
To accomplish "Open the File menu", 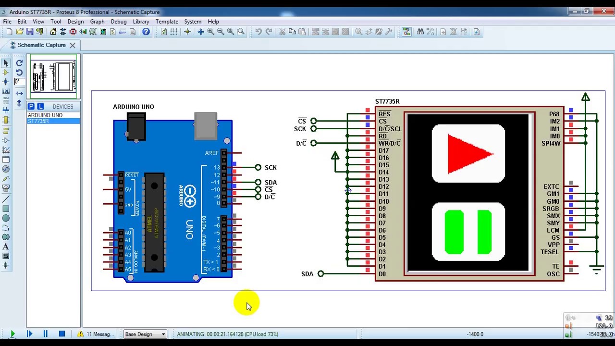I will click(x=7, y=22).
